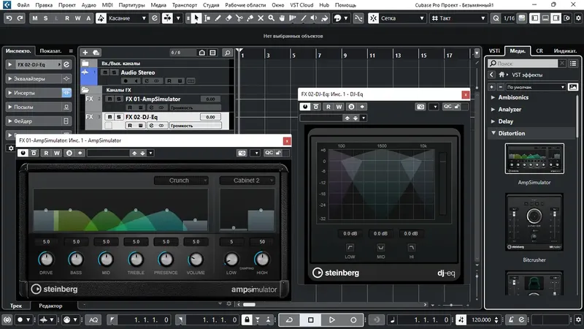Select the Play speaker tool
The width and height of the screenshot is (584, 329).
click(x=314, y=18)
